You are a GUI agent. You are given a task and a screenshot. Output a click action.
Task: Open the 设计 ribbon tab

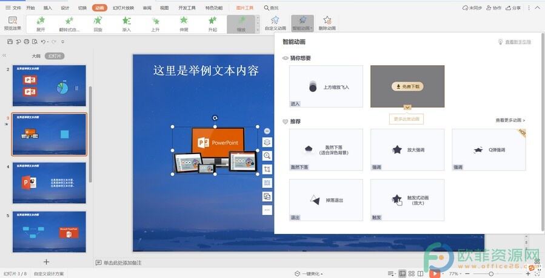65,8
